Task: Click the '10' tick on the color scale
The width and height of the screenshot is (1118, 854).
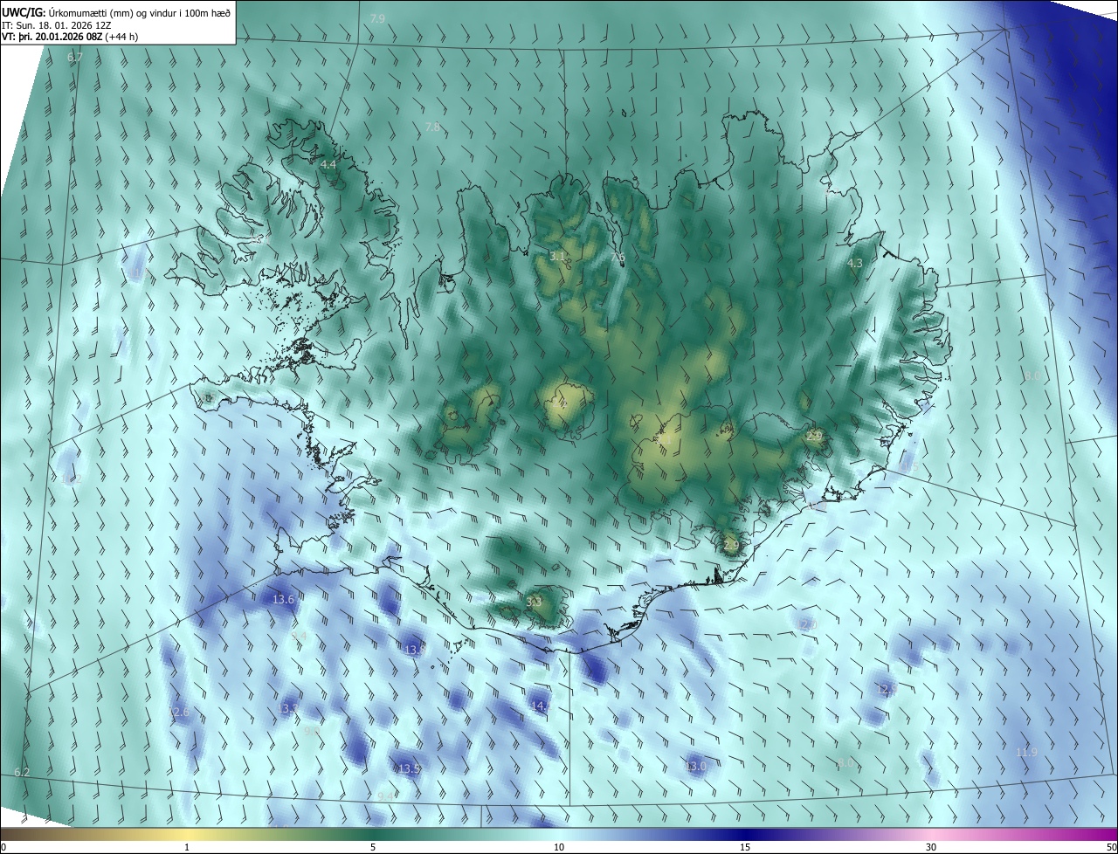Action: pyautogui.click(x=559, y=847)
